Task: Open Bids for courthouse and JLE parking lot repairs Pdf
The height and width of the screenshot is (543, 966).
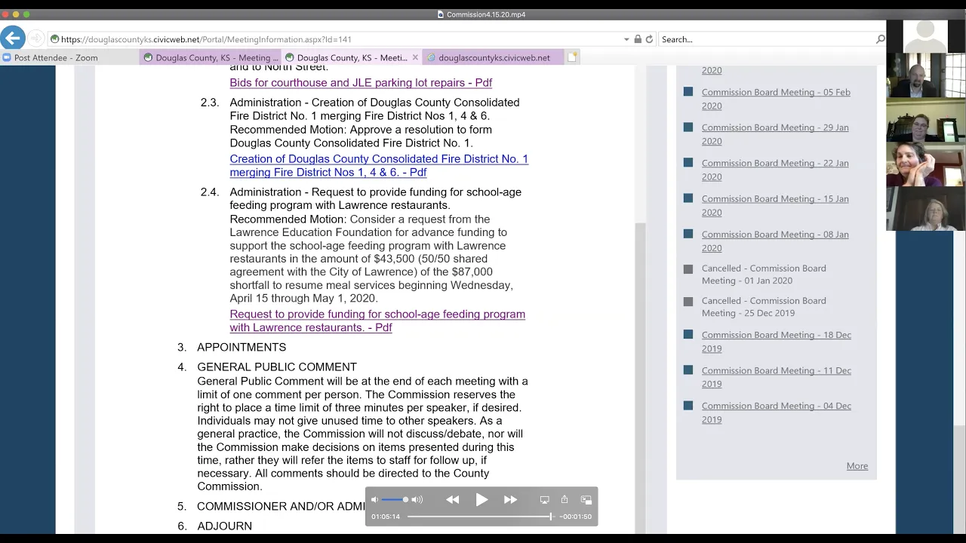Action: [361, 82]
